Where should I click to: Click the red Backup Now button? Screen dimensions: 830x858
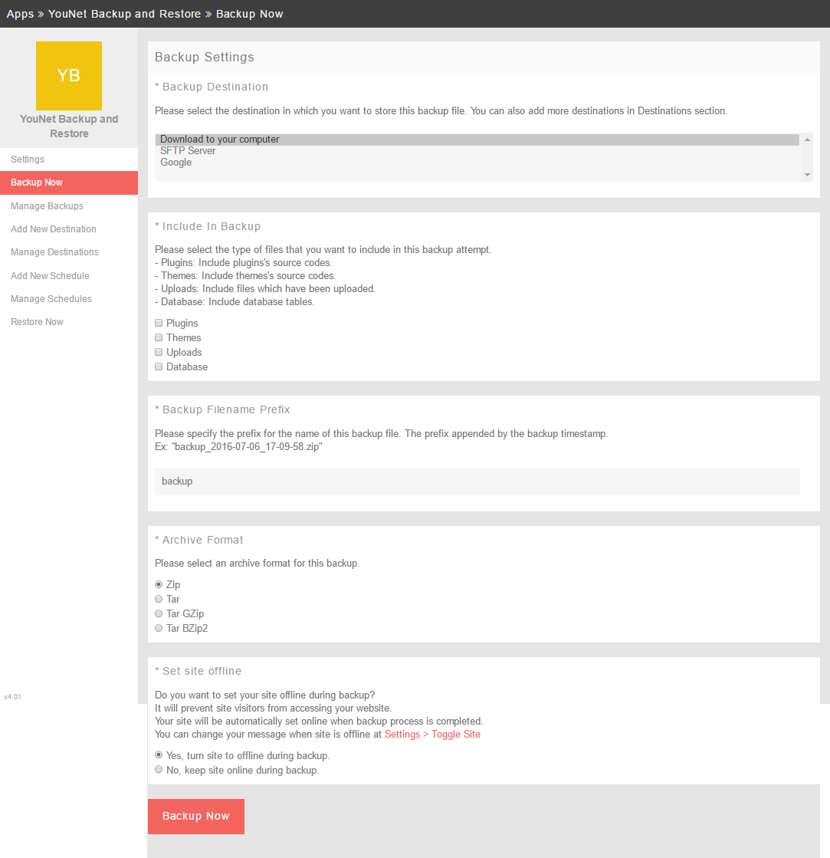(195, 817)
